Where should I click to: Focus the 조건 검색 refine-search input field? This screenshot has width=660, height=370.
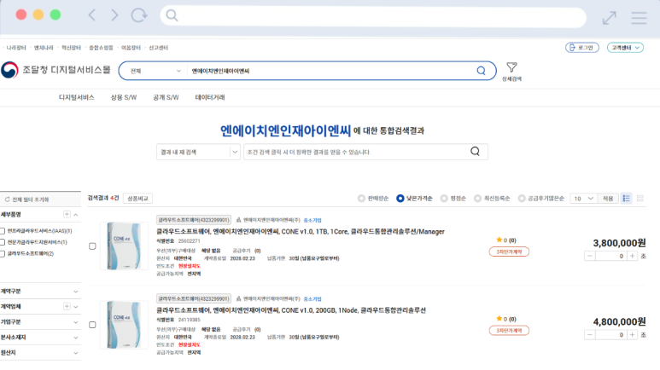tap(356, 152)
